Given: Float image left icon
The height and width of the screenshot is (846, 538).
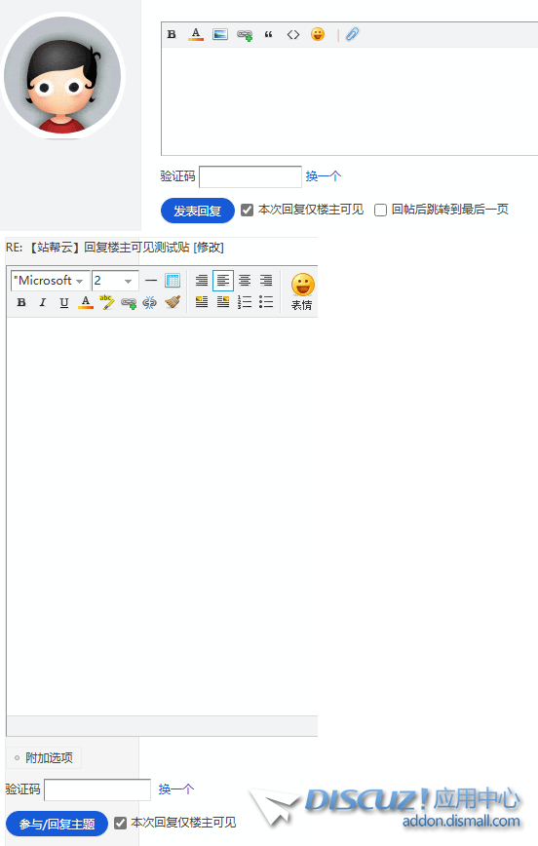Looking at the screenshot, I should [x=202, y=302].
